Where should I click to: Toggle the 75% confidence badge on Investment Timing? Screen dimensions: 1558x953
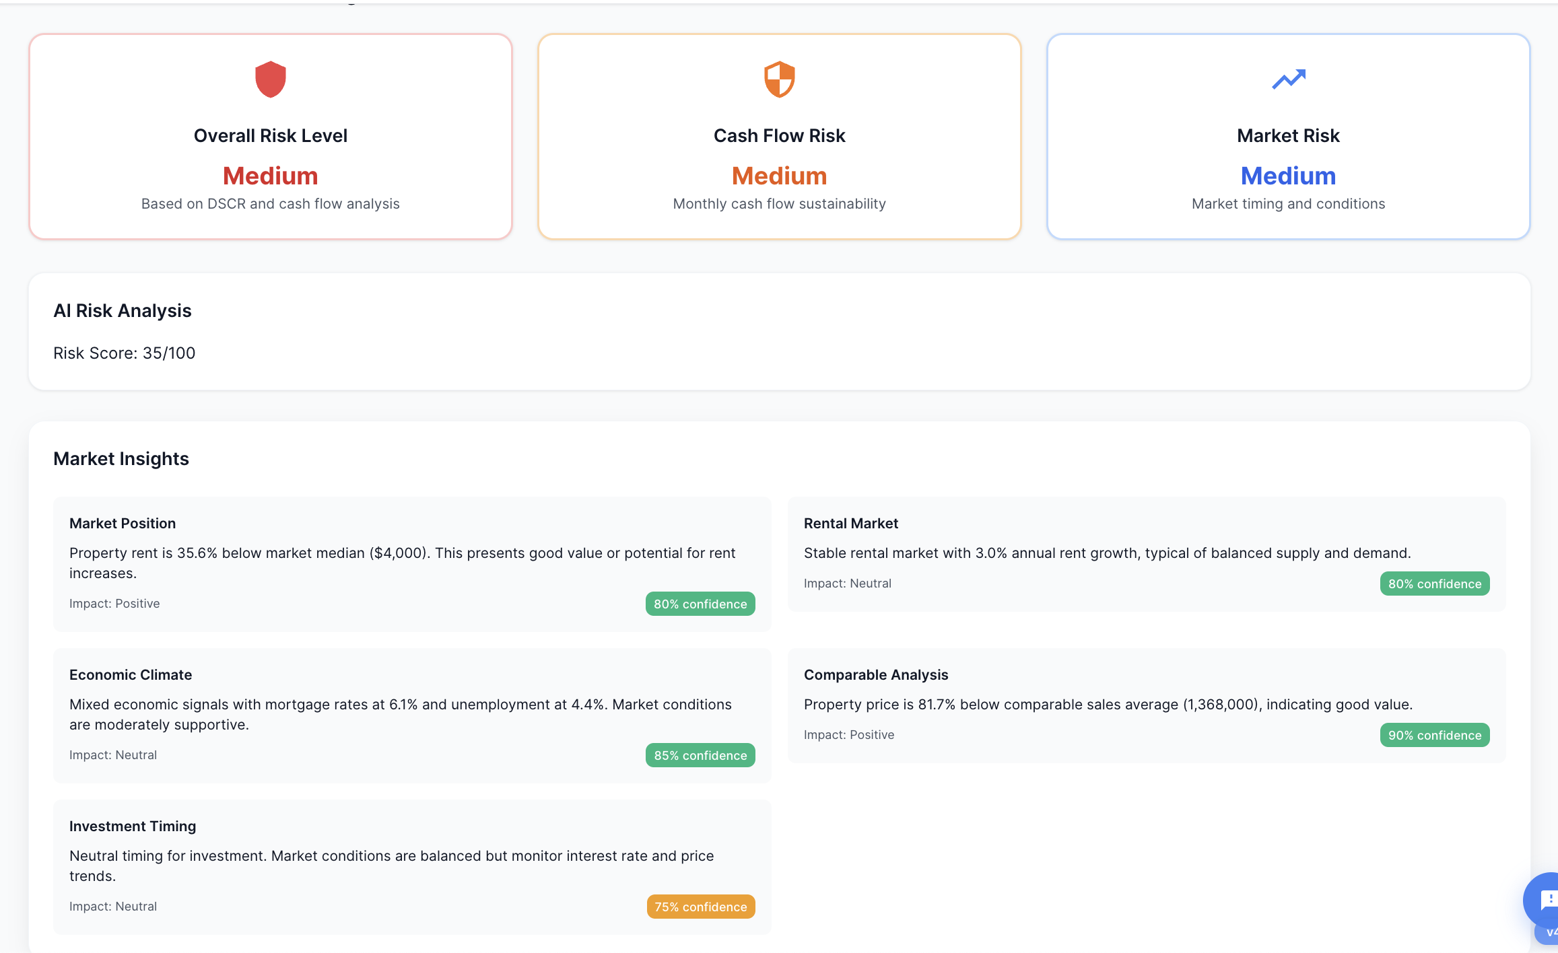[x=700, y=906]
